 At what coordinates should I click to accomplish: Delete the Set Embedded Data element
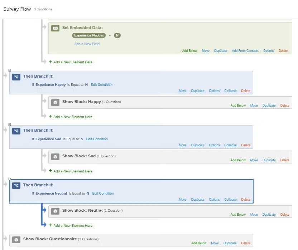click(283, 51)
